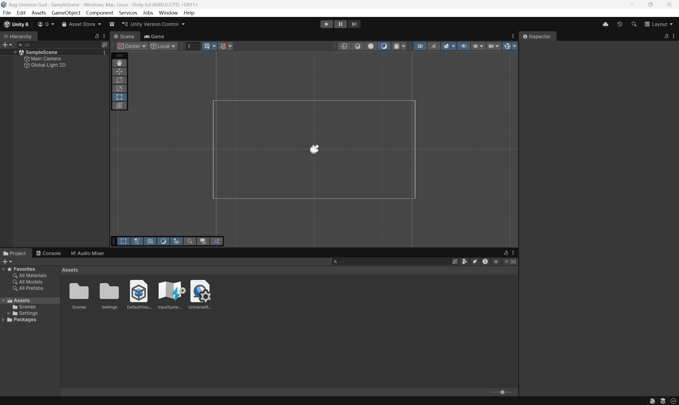This screenshot has width=679, height=405.
Task: Open the GameObject menu
Action: 66,13
